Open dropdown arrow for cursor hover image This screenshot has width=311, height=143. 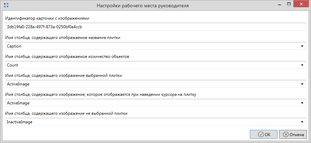point(302,103)
